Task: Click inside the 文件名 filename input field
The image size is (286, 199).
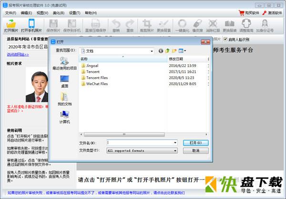Action: tap(140, 143)
